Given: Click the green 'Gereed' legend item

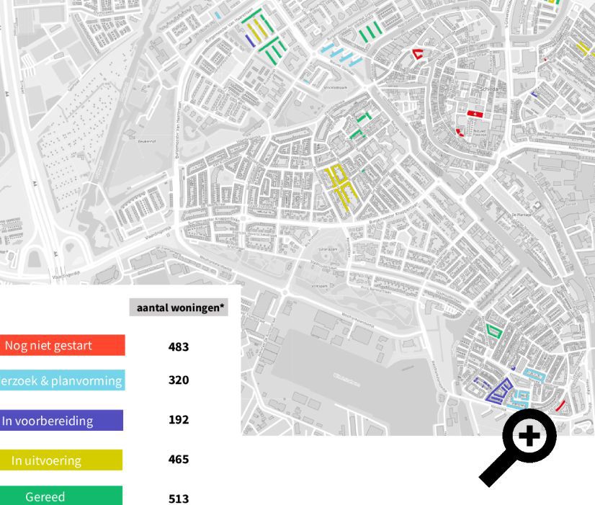Looking at the screenshot, I should [x=61, y=496].
